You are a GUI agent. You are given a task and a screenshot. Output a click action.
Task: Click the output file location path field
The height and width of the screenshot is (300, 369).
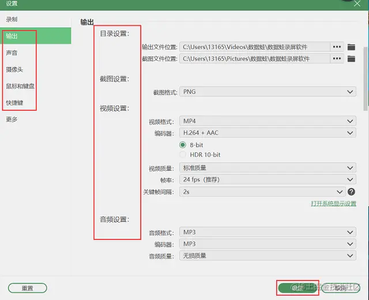(255, 47)
